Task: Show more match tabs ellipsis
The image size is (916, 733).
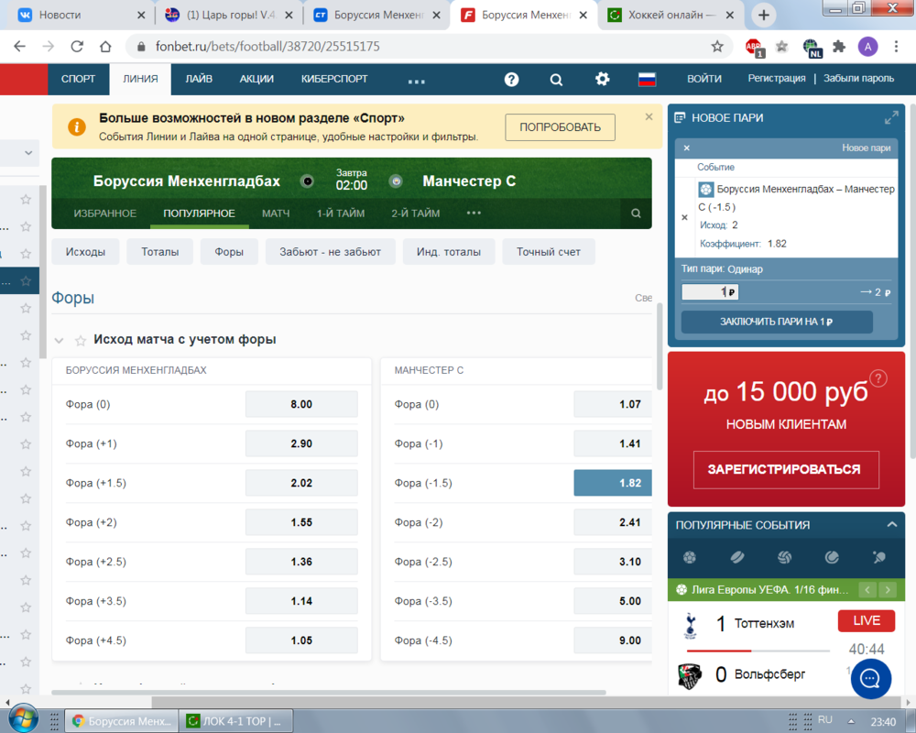Action: (x=474, y=213)
